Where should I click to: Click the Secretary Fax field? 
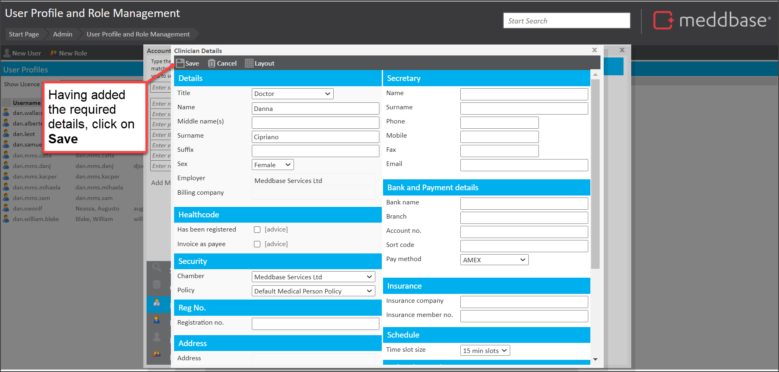(499, 151)
